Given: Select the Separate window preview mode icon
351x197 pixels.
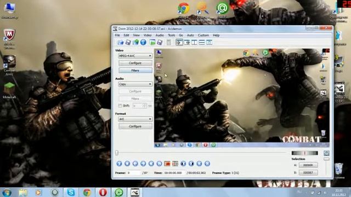Looking at the screenshot, I should [x=209, y=42].
